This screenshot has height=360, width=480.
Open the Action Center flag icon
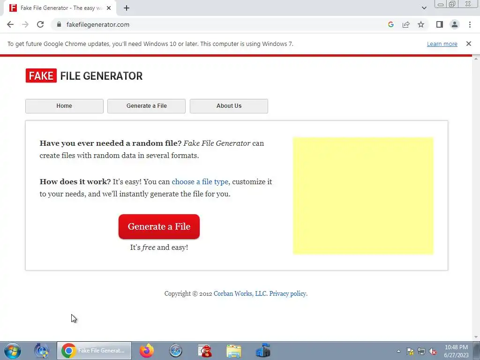coord(410,351)
